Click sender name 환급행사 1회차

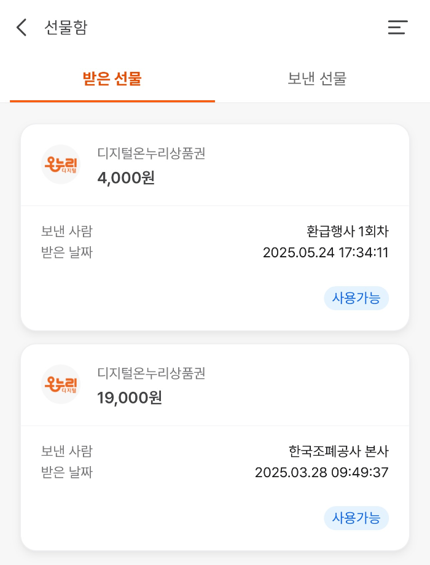pyautogui.click(x=348, y=232)
